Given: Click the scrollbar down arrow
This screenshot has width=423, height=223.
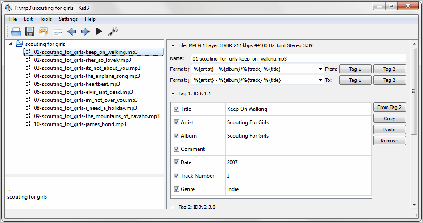Looking at the screenshot, I should 414,206.
